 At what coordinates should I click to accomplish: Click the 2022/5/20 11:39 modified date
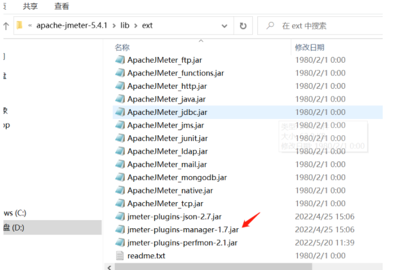(x=325, y=243)
